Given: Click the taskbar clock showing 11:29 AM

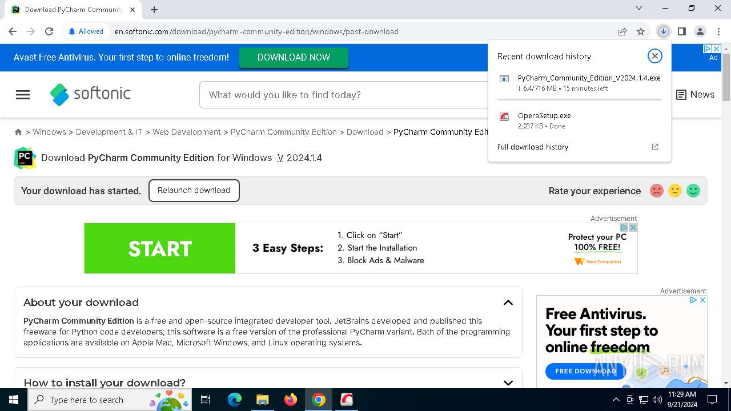Looking at the screenshot, I should coord(682,400).
